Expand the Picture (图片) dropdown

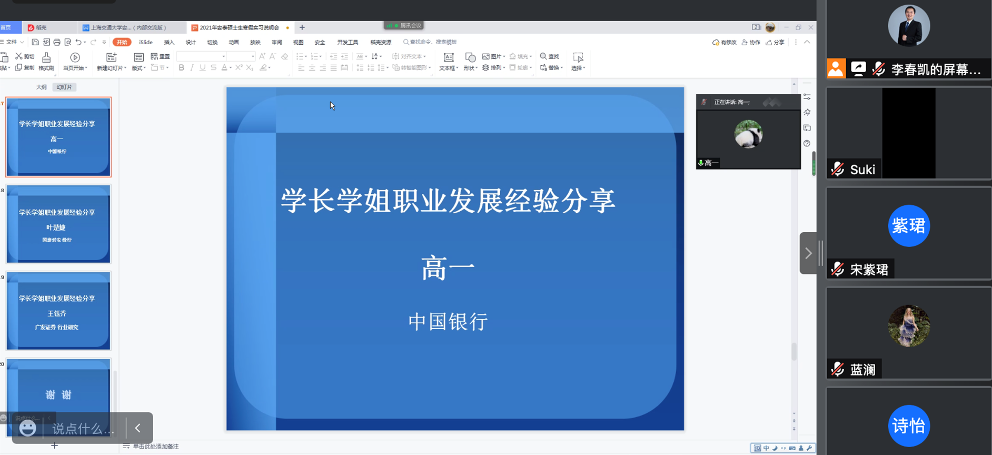click(x=504, y=56)
